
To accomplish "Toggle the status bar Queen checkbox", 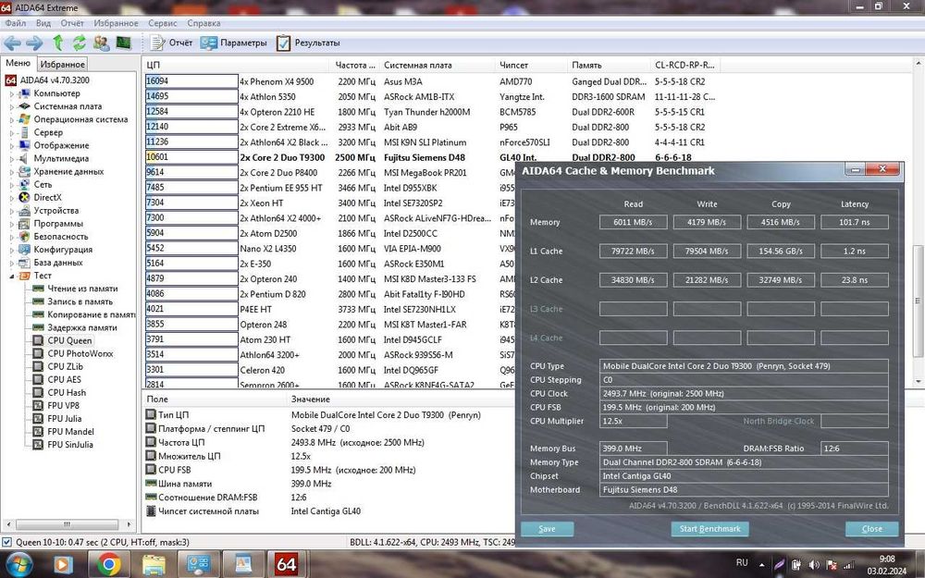I will coord(6,542).
